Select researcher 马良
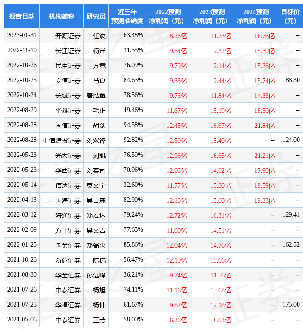The width and height of the screenshot is (303, 331). point(99,81)
